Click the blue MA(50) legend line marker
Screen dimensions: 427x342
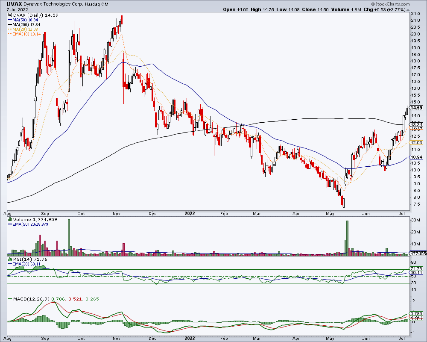10,20
